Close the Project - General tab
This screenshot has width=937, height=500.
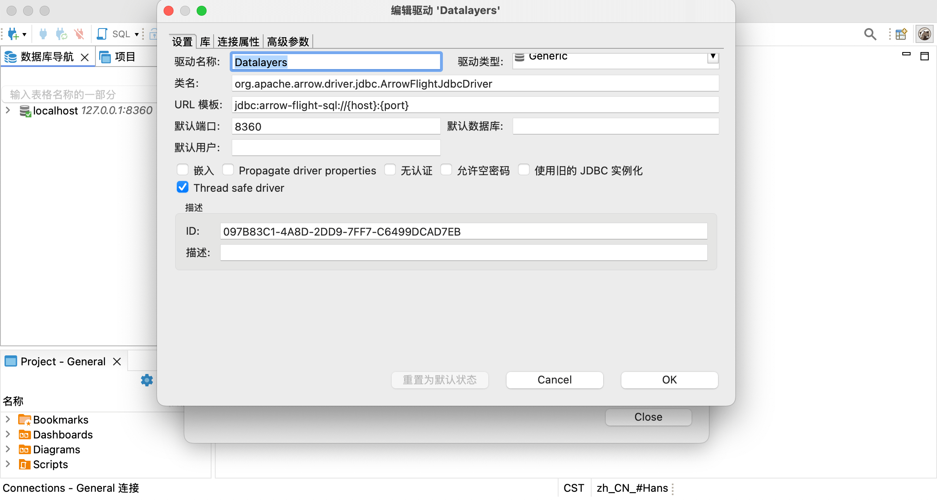117,362
